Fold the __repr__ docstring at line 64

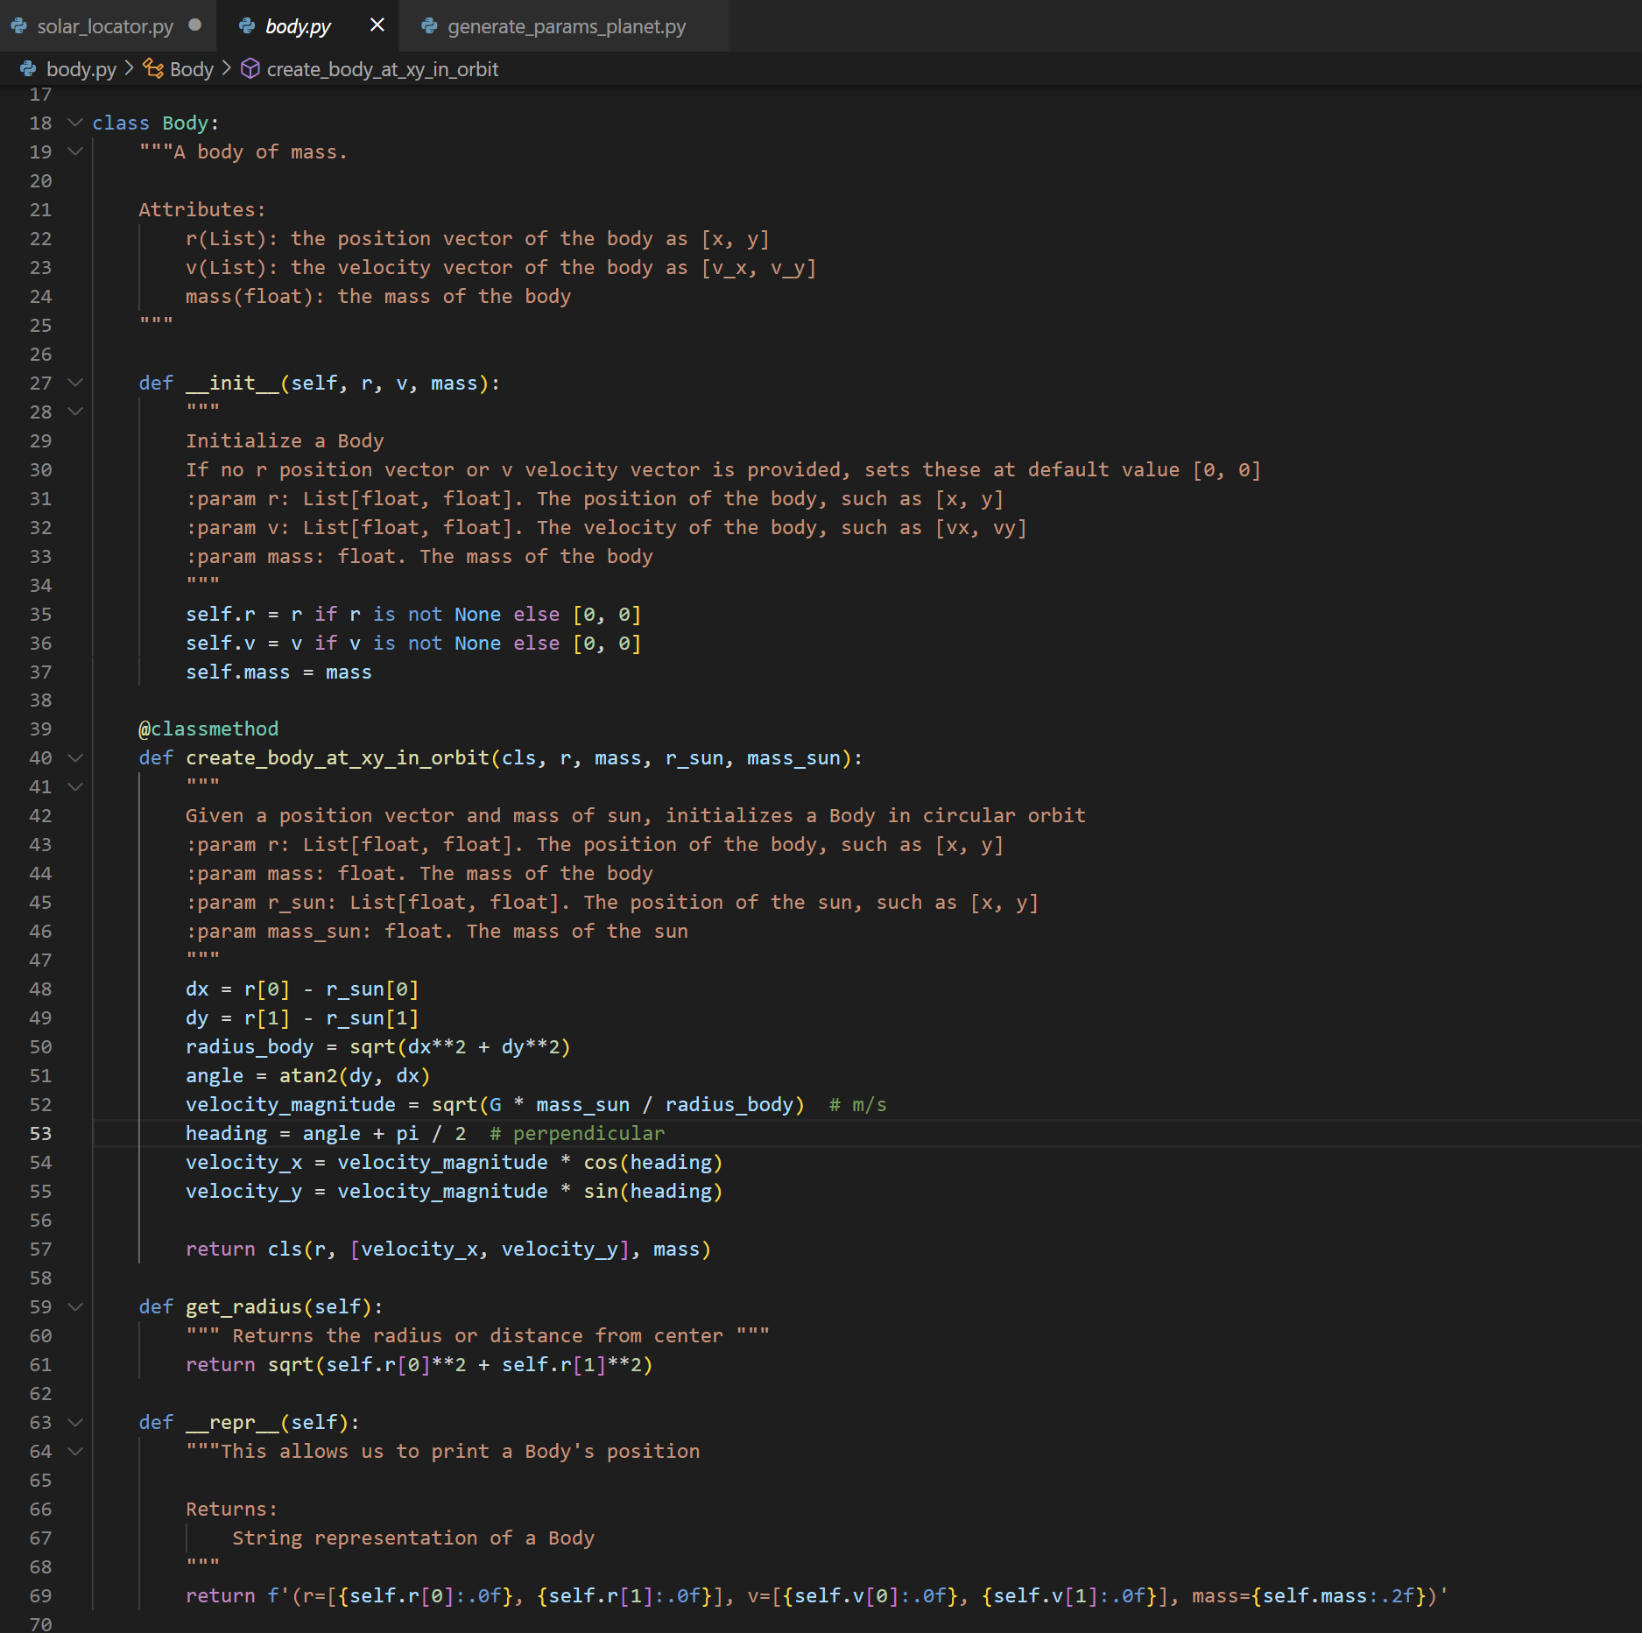[75, 1452]
